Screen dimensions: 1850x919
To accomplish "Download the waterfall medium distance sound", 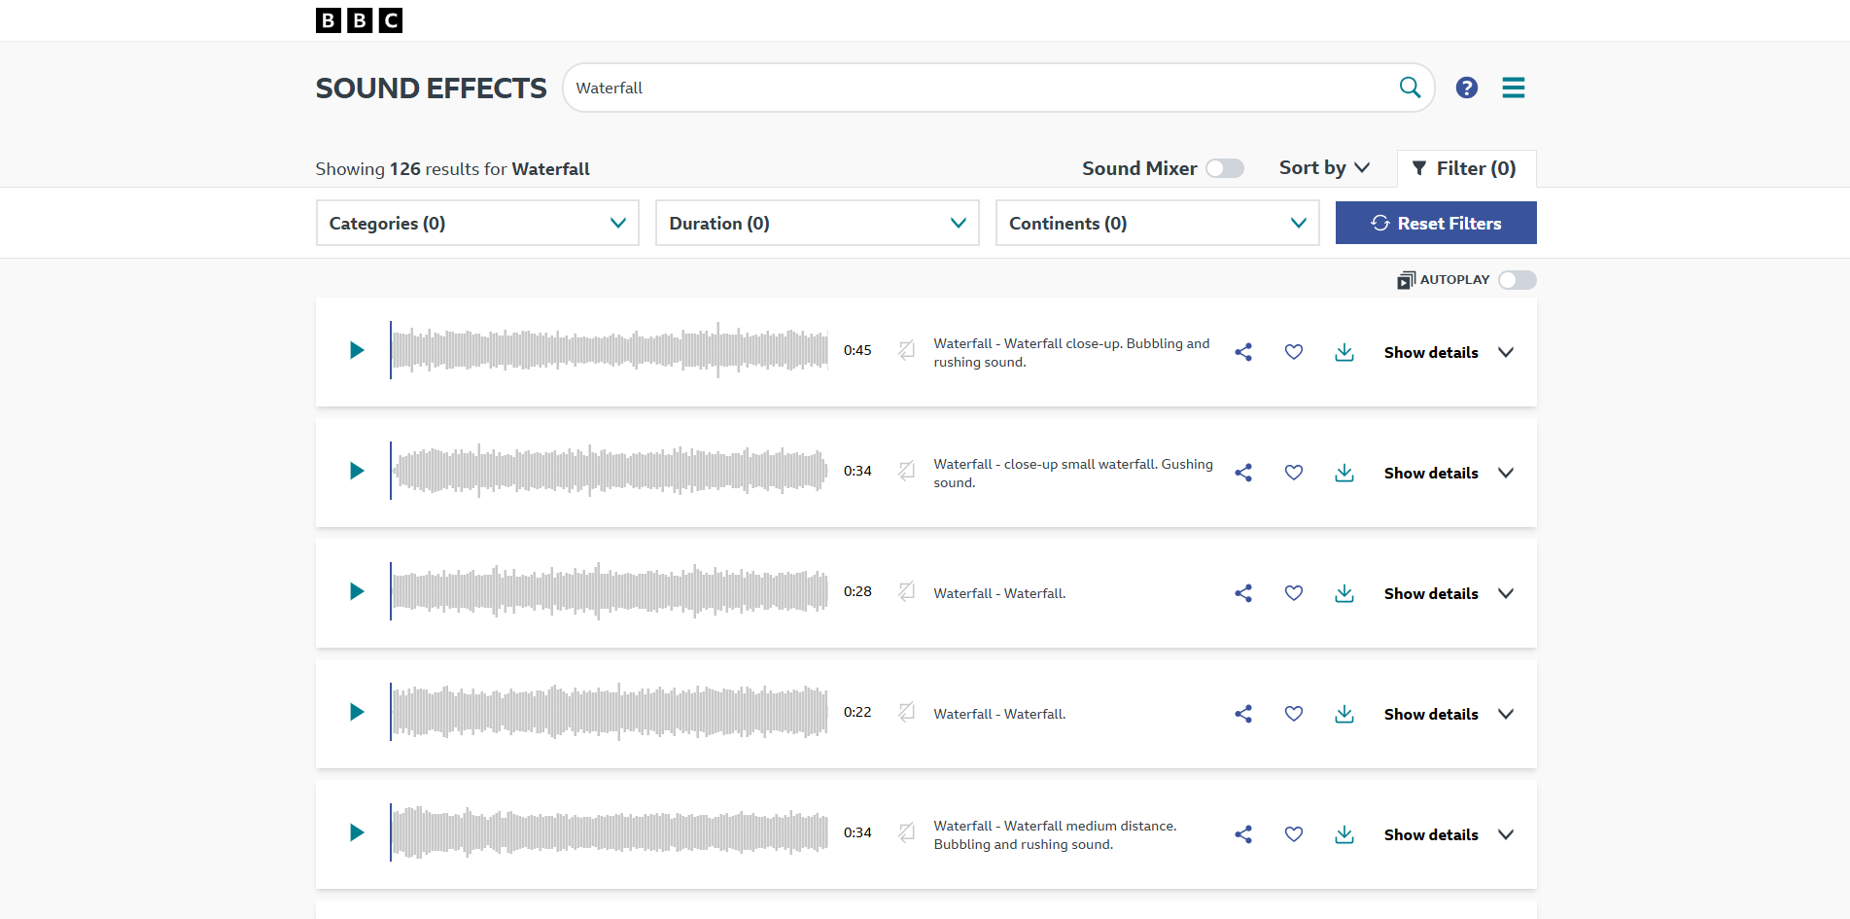I will [1344, 834].
